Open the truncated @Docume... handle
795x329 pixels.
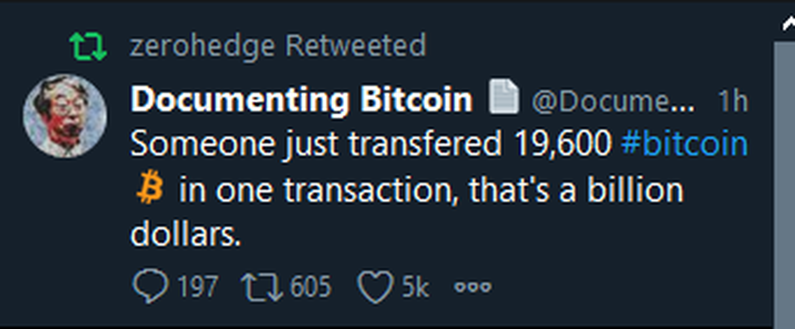pyautogui.click(x=612, y=101)
